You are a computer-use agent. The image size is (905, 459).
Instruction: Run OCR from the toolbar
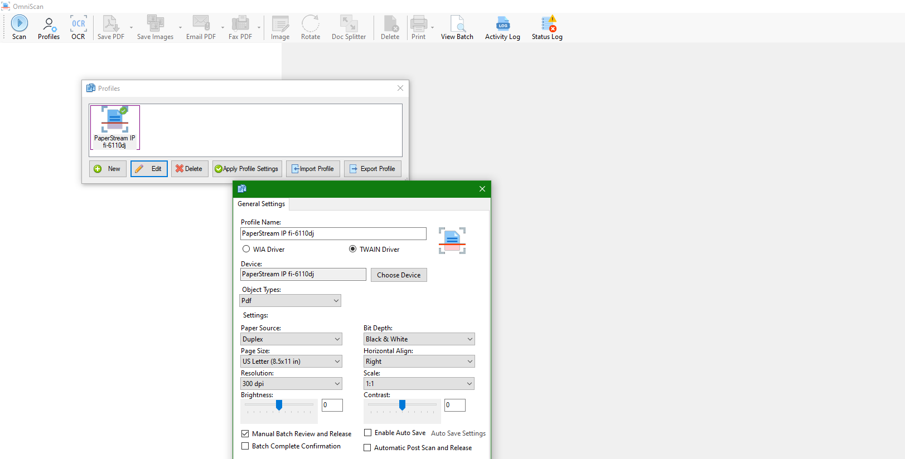78,27
